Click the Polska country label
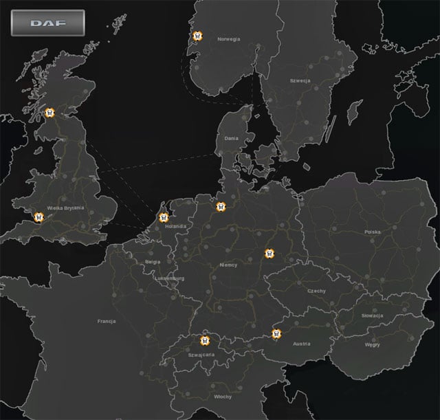The image size is (440, 420). point(373,232)
